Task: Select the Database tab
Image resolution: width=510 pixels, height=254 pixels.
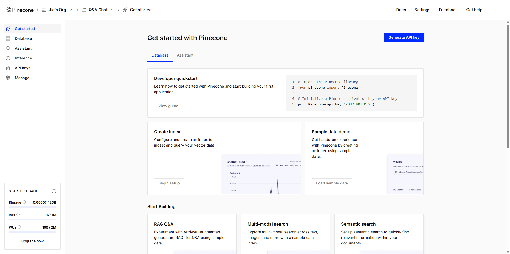Action: (x=160, y=55)
